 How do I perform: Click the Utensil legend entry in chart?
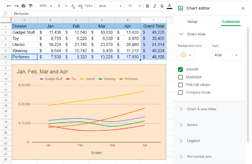pyautogui.click(x=88, y=79)
